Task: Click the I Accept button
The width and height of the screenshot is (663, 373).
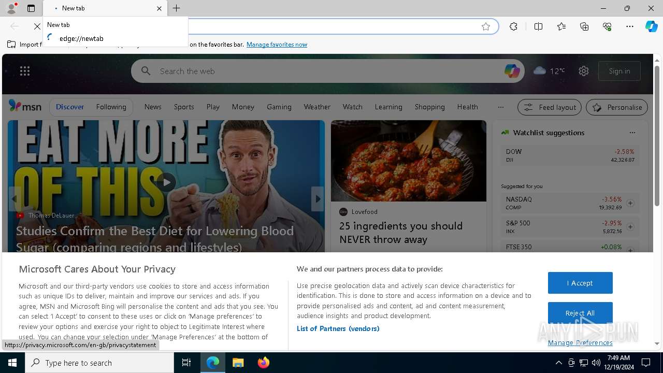Action: [580, 283]
